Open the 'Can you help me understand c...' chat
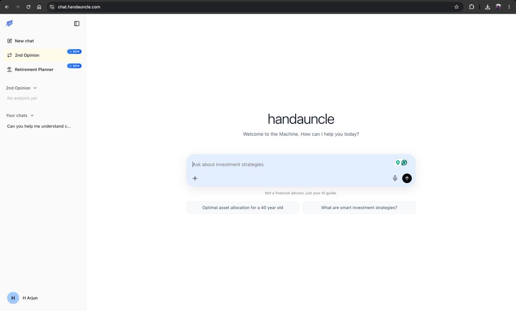The image size is (516, 311). 39,126
